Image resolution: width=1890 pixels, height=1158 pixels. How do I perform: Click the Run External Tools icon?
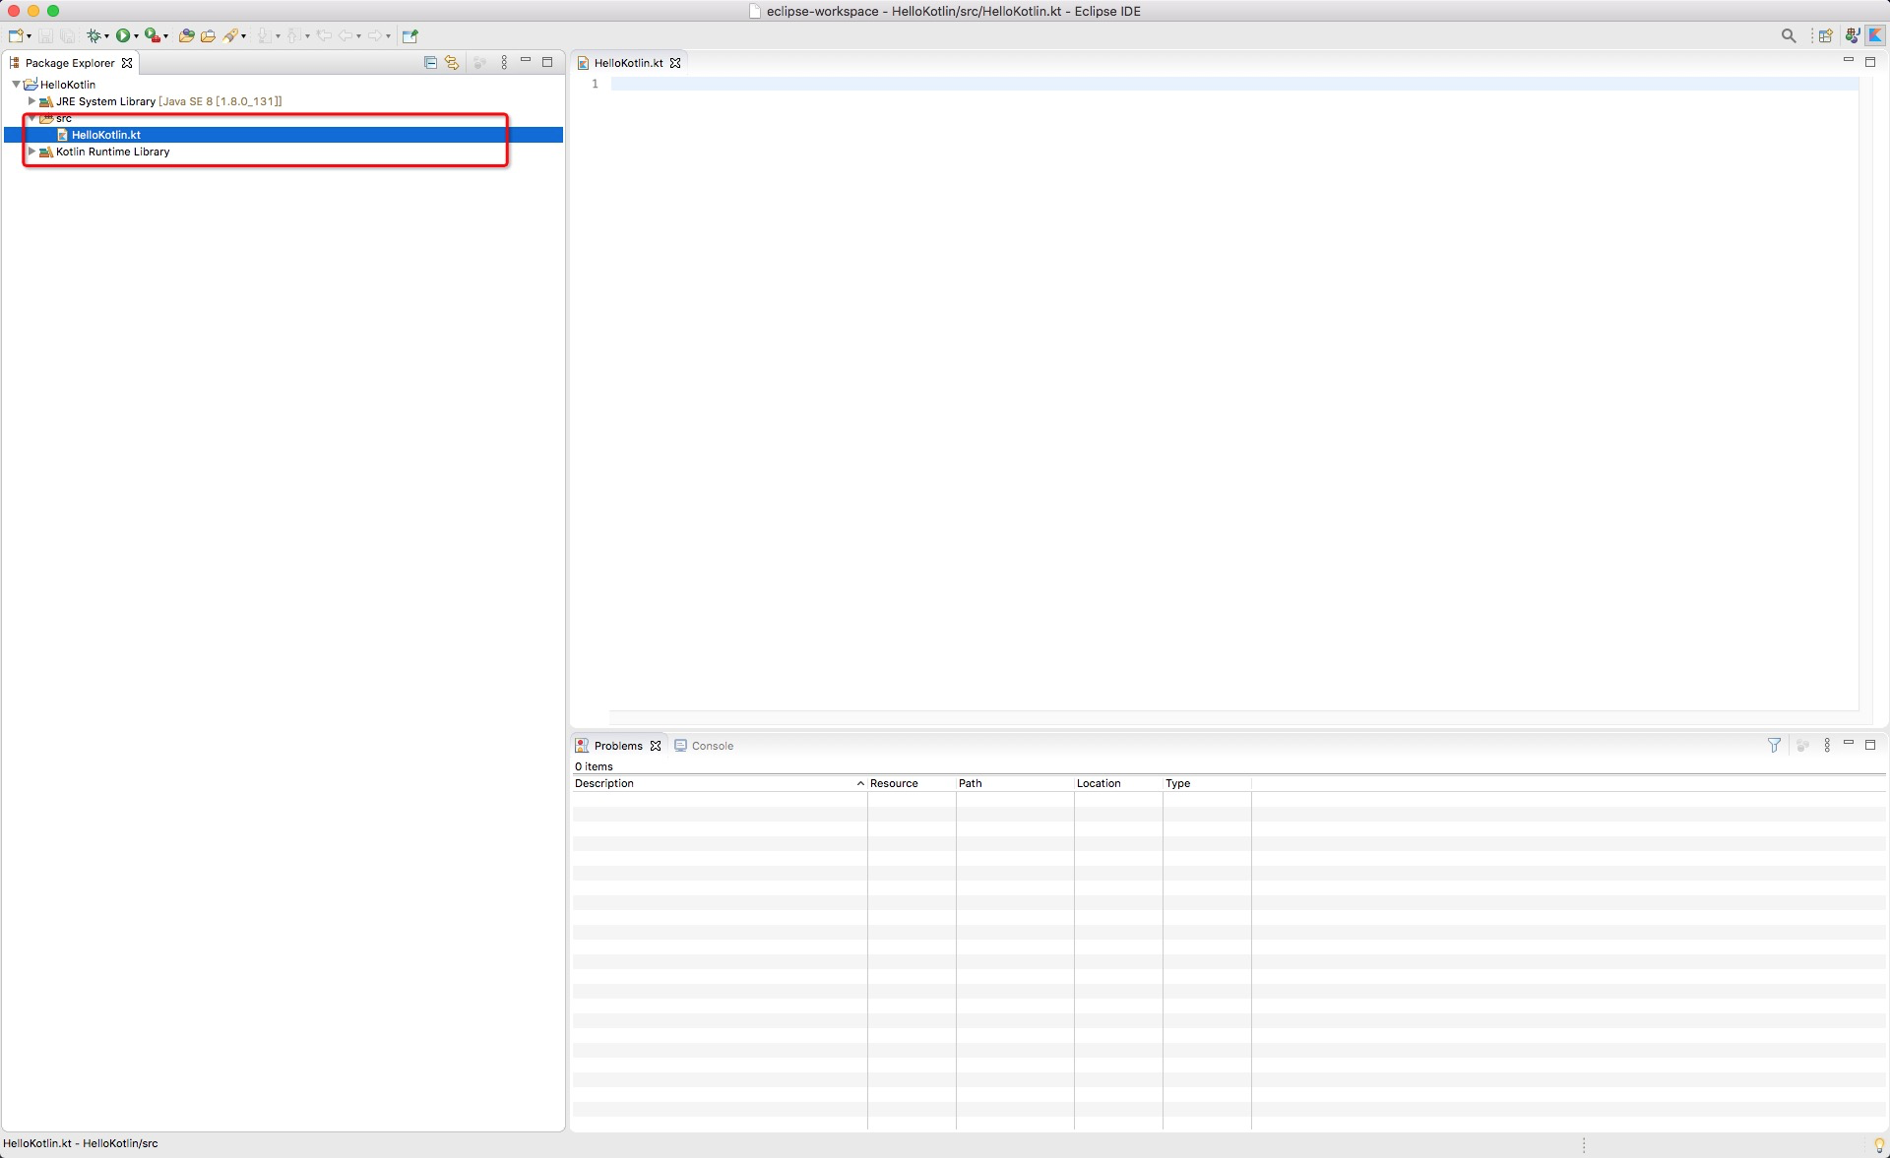click(x=152, y=35)
